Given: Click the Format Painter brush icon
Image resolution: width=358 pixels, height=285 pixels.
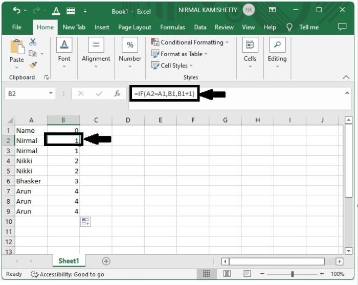Looking at the screenshot, I should tap(33, 65).
